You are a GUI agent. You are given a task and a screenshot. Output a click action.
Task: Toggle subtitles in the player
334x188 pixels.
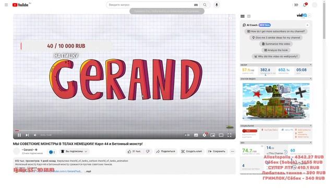click(x=196, y=135)
